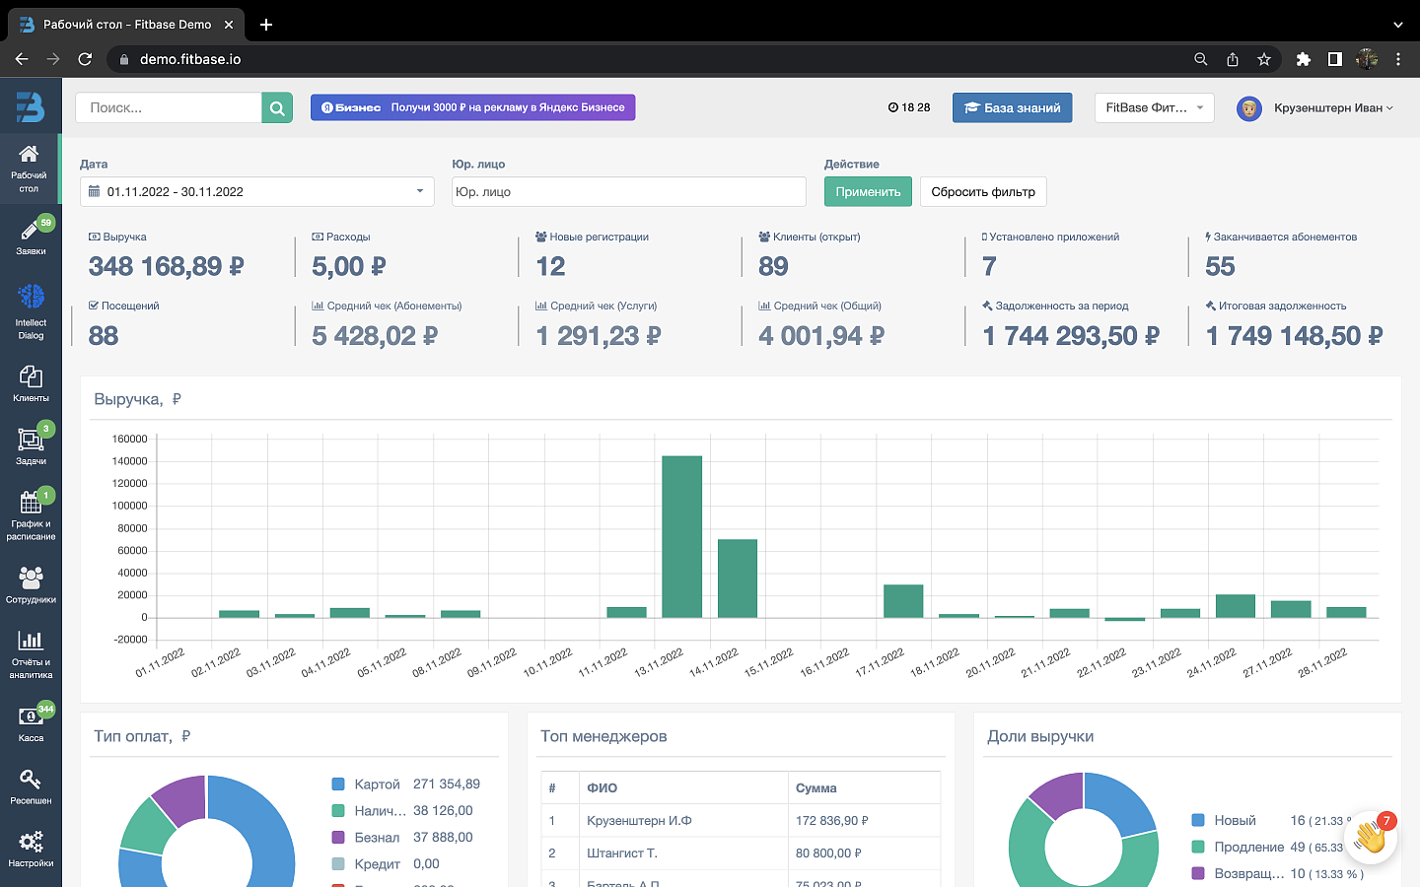Click the green search magnifier button
Image resolution: width=1420 pixels, height=887 pixels.
[x=277, y=108]
